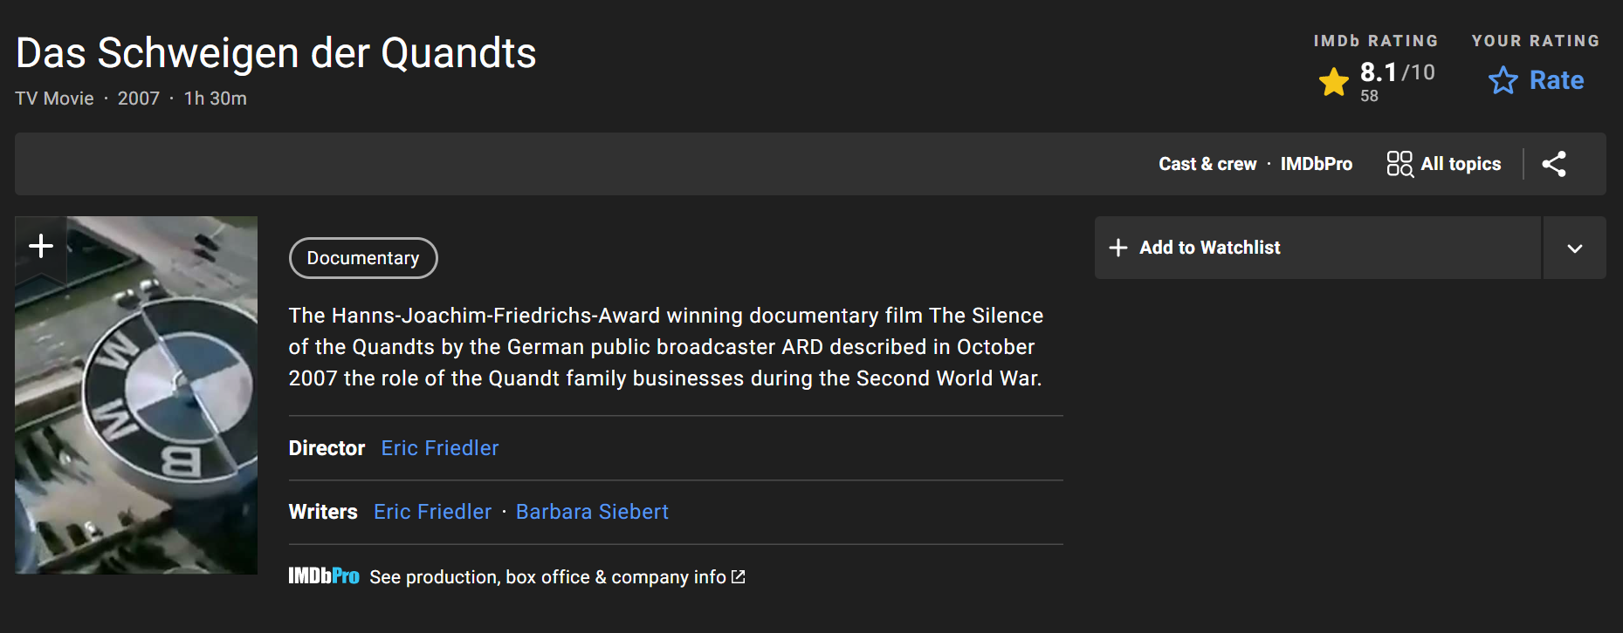This screenshot has height=633, width=1623.
Task: Open All topics menu
Action: (x=1461, y=164)
